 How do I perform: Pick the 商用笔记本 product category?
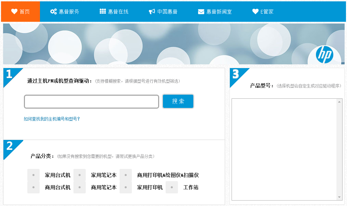tap(80, 187)
